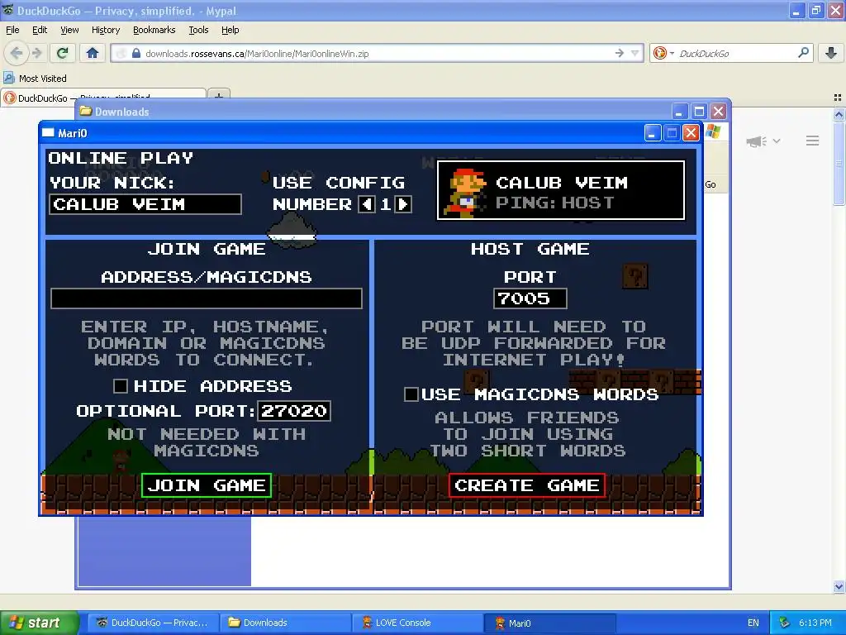Image resolution: width=846 pixels, height=635 pixels.
Task: Click the optional port field 27020
Action: (x=294, y=411)
